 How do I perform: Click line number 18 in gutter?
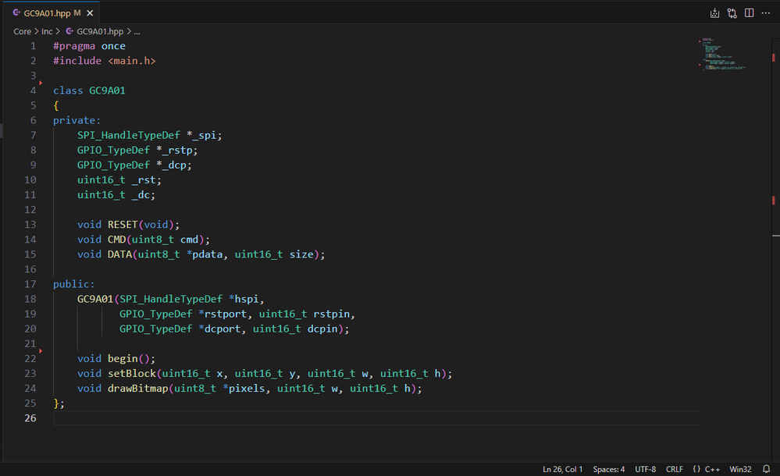[x=30, y=299]
